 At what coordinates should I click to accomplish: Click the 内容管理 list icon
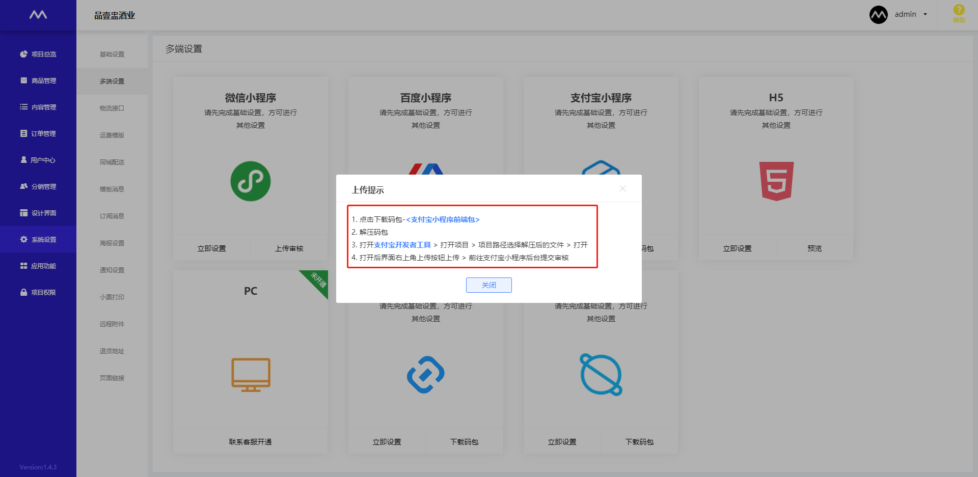coord(23,107)
